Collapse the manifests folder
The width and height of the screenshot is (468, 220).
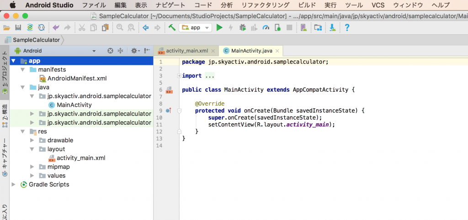click(x=23, y=70)
